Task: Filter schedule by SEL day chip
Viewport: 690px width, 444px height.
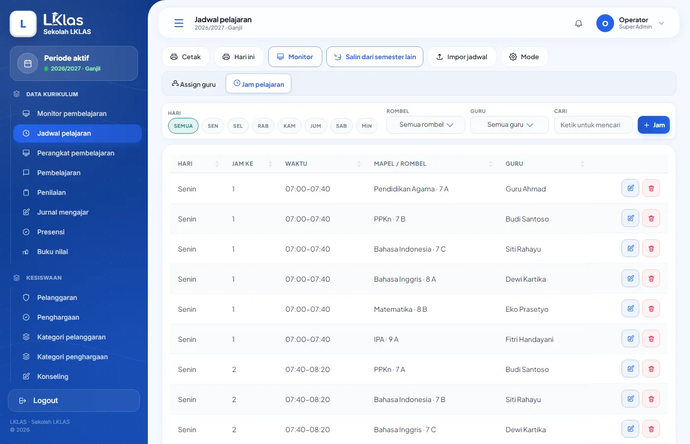Action: coord(238,126)
